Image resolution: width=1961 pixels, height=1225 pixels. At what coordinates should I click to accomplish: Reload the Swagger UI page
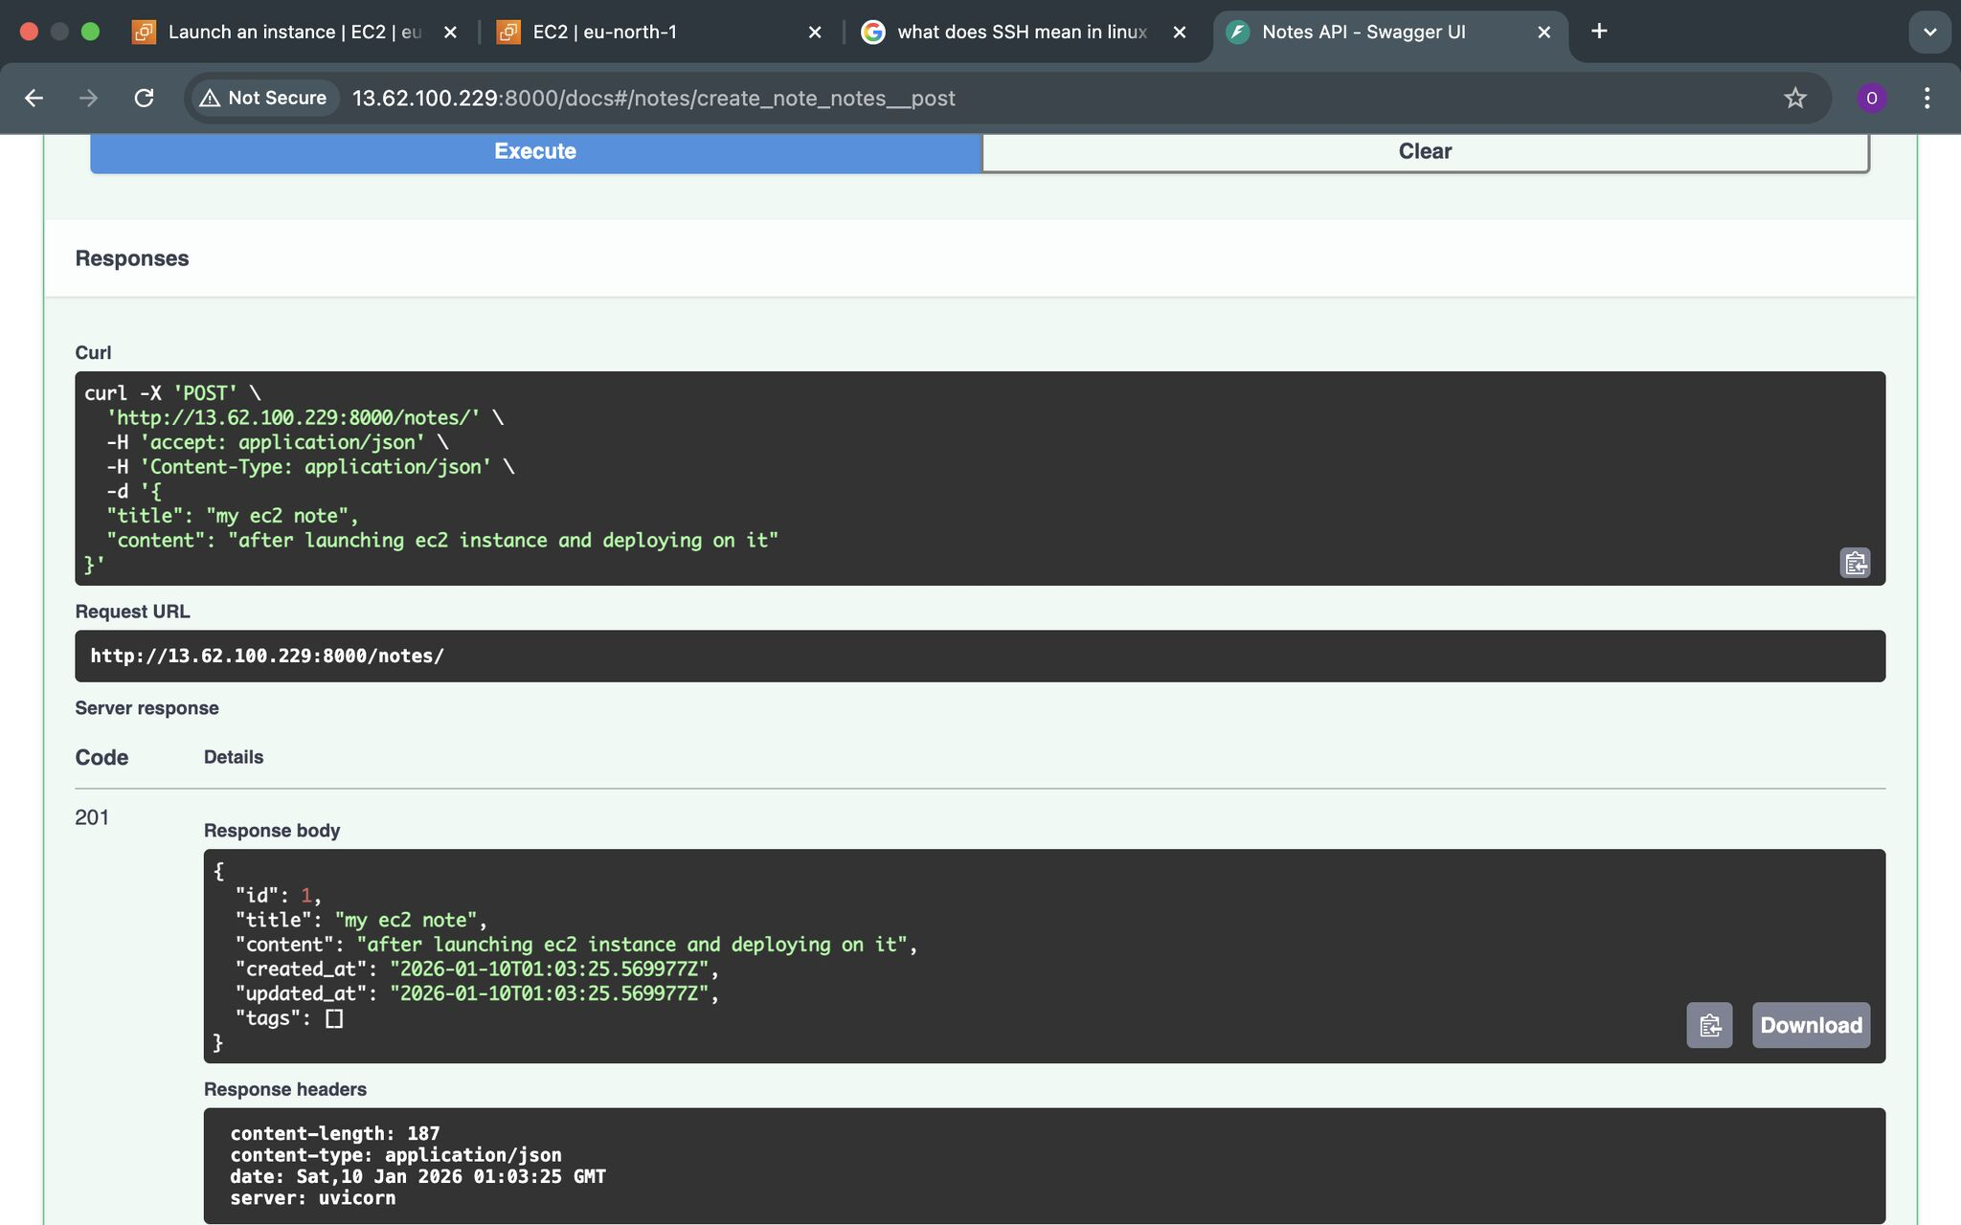click(146, 98)
